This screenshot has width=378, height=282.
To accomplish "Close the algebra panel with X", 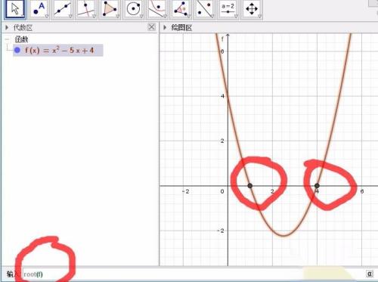I will coord(151,26).
